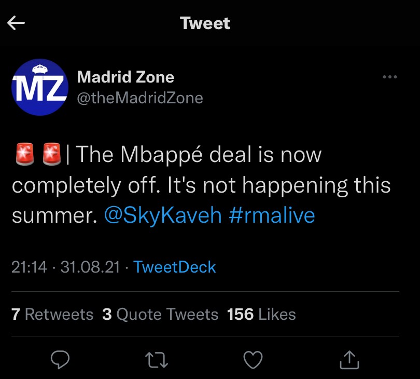Open the share tweet icon
This screenshot has width=420, height=379.
pyautogui.click(x=349, y=359)
